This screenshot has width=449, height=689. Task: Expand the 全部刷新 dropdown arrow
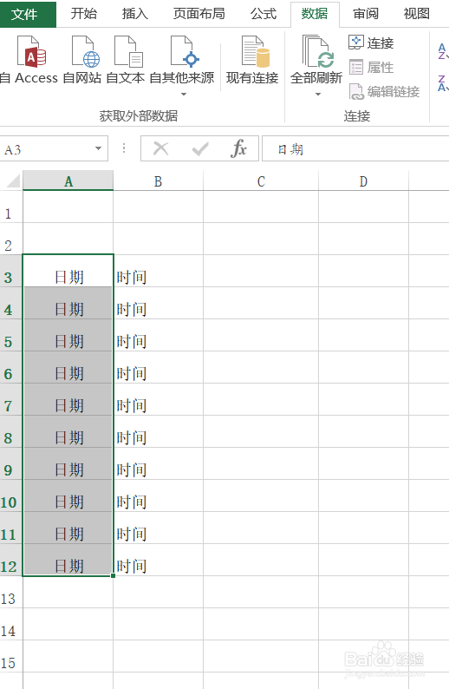tap(318, 94)
